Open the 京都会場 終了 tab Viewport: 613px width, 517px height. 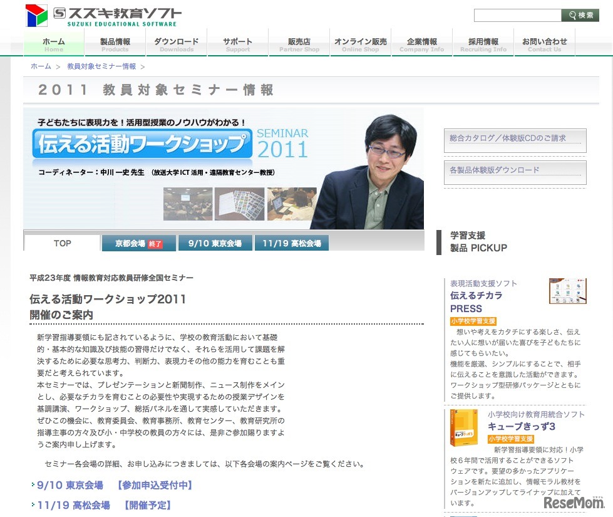(138, 243)
